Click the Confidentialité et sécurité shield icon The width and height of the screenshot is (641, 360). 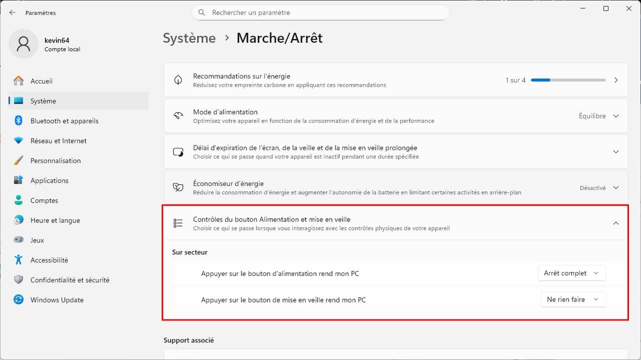click(x=19, y=280)
